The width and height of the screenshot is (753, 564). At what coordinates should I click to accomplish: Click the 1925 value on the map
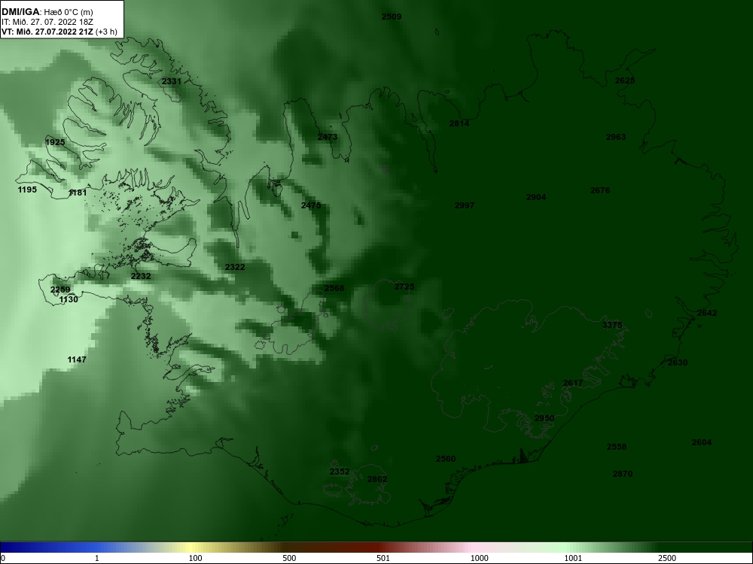point(55,142)
